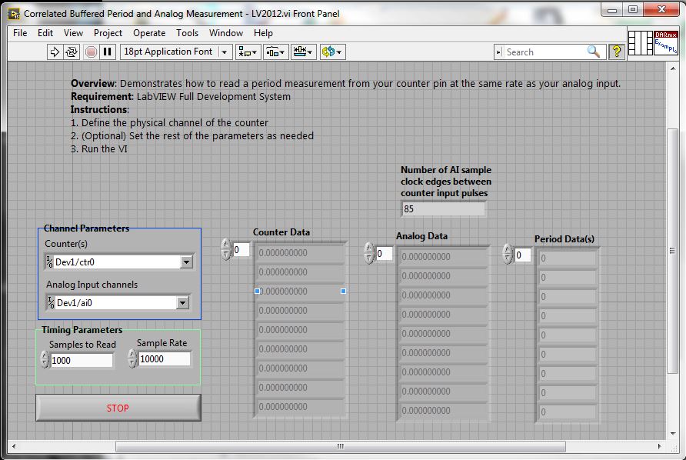Open the Help menu
The height and width of the screenshot is (460, 686).
(x=263, y=33)
